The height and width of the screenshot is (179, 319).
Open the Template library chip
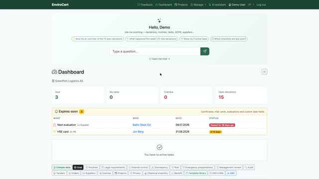coord(196,174)
